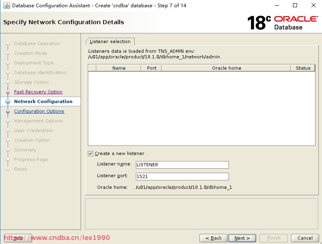Open the Fast Recovery Option step
322x244 pixels.
[38, 92]
